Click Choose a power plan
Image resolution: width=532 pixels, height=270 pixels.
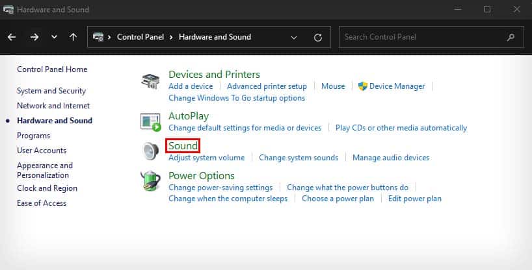(338, 199)
